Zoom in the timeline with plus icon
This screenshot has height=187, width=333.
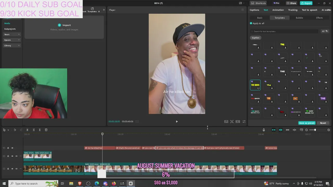[x=329, y=130]
